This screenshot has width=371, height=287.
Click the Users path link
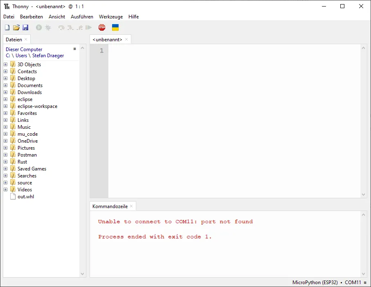21,56
